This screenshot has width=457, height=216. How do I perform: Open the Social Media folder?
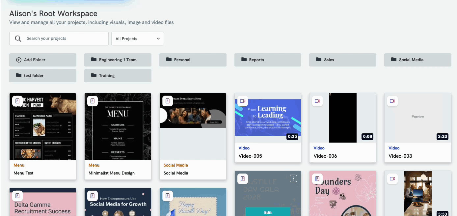tap(418, 60)
